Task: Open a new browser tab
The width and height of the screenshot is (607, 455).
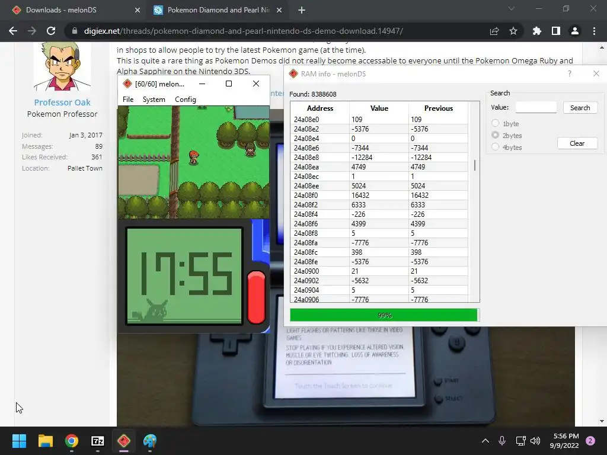Action: (x=302, y=10)
